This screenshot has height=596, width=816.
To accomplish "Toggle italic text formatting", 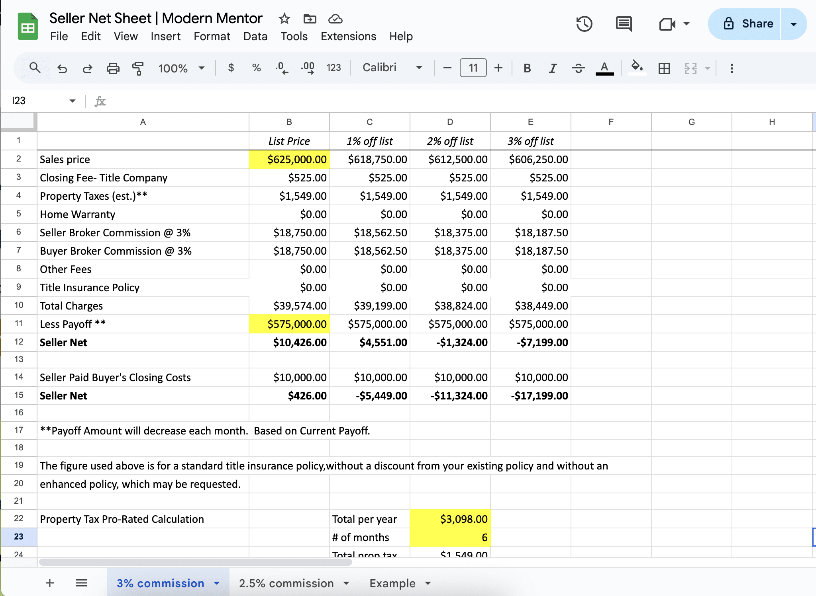I will point(553,68).
